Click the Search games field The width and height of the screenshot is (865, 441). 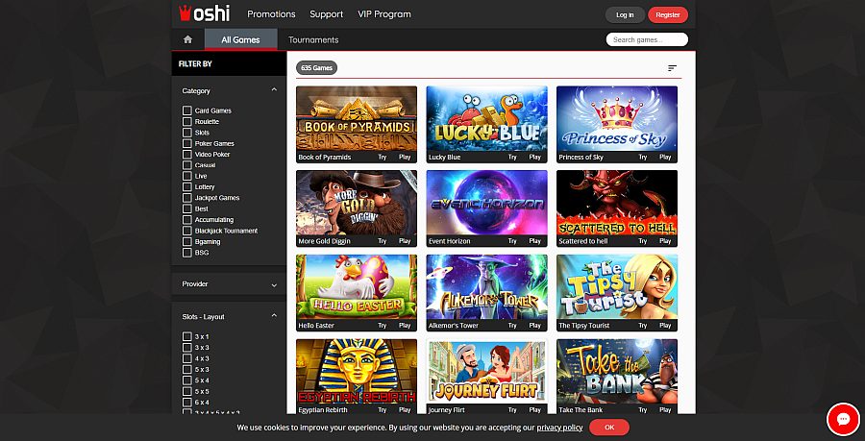[x=647, y=39]
